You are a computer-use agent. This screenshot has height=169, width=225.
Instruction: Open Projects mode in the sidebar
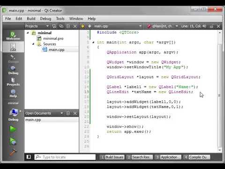pos(13,82)
